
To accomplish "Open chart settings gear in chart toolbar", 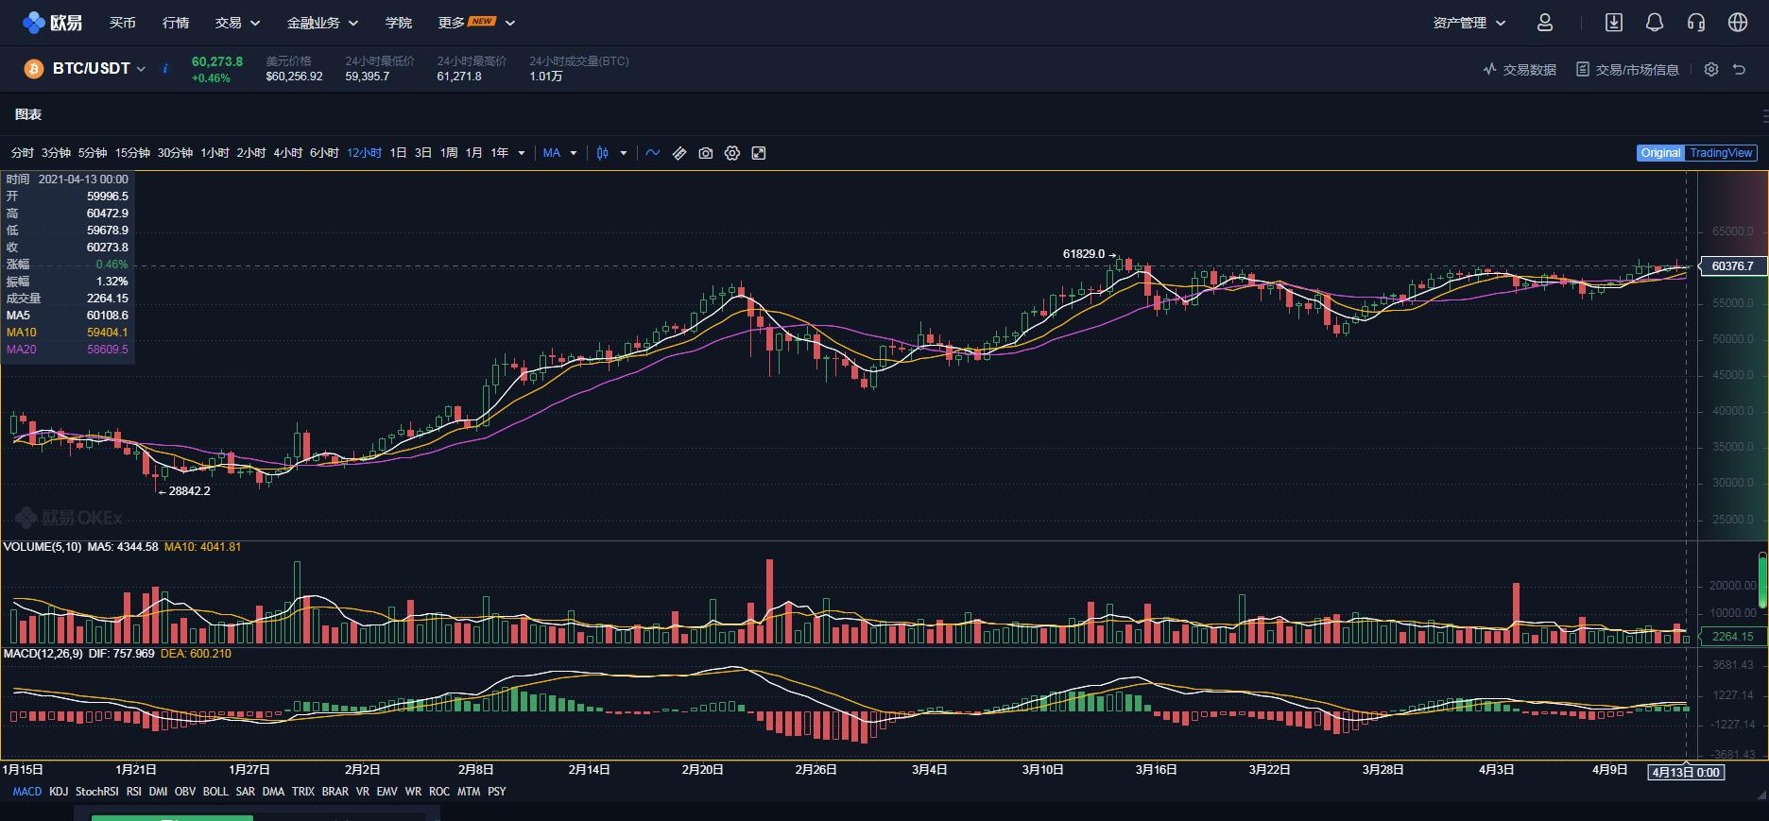I will coord(731,153).
